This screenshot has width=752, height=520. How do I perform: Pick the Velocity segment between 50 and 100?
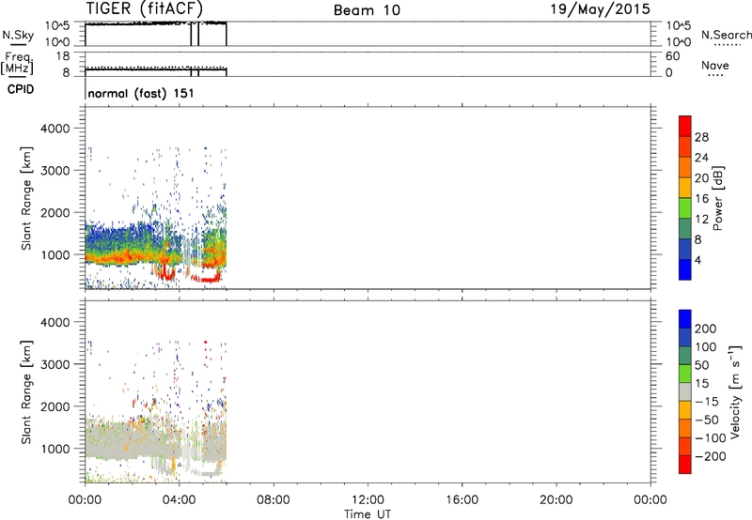685,356
